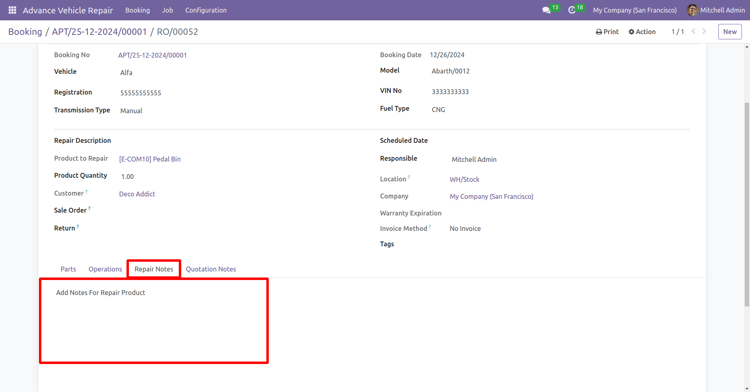Click the scrollbar down arrow
This screenshot has width=750, height=392.
[x=747, y=389]
